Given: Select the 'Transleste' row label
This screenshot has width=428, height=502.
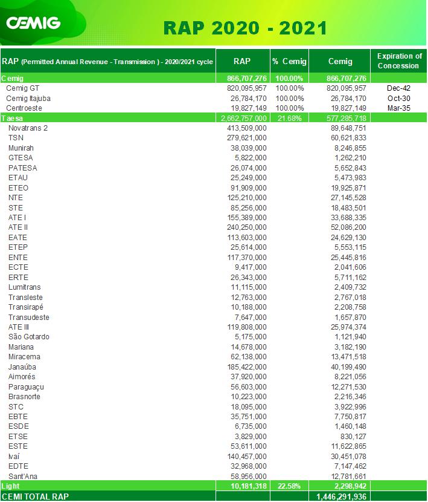Looking at the screenshot, I should point(25,297).
